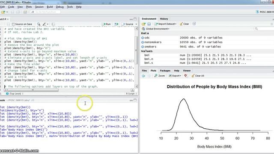Maximize the console pane

point(135,100)
